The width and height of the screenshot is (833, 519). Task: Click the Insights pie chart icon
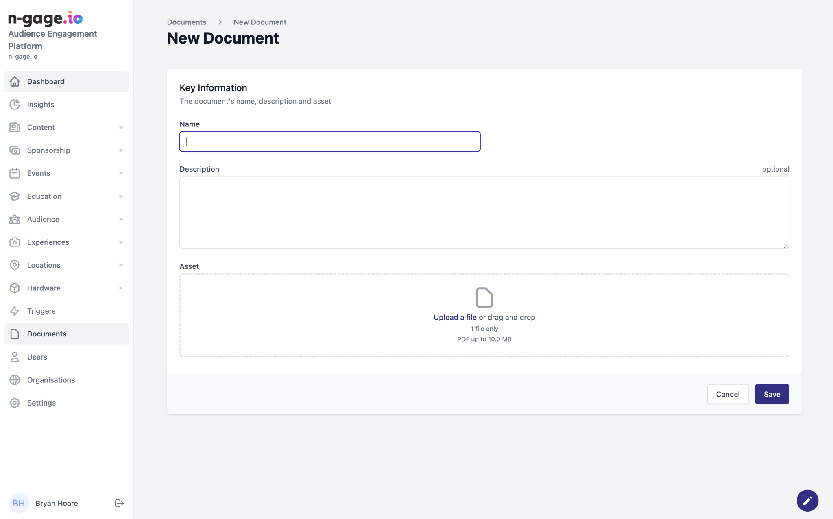pos(15,105)
